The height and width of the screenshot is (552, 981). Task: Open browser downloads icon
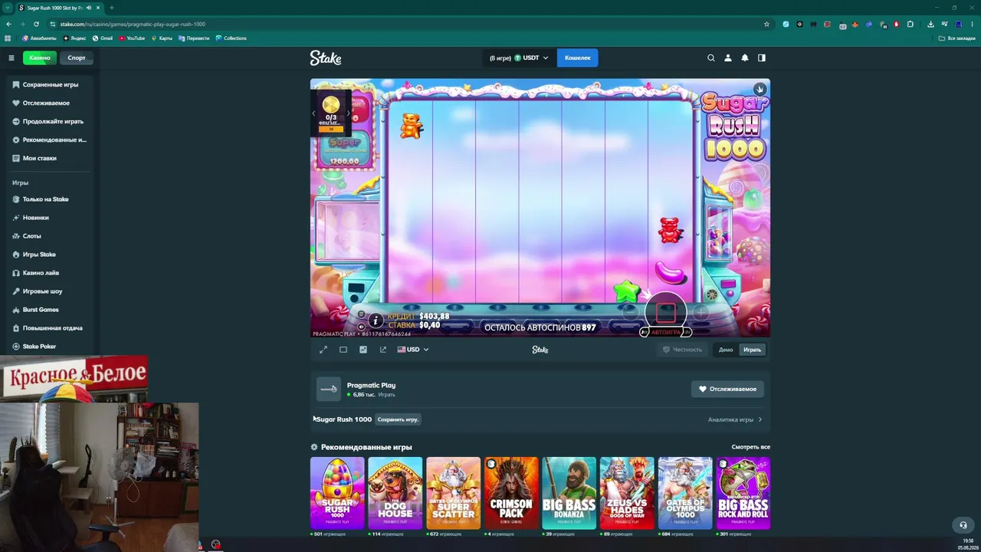[x=930, y=24]
